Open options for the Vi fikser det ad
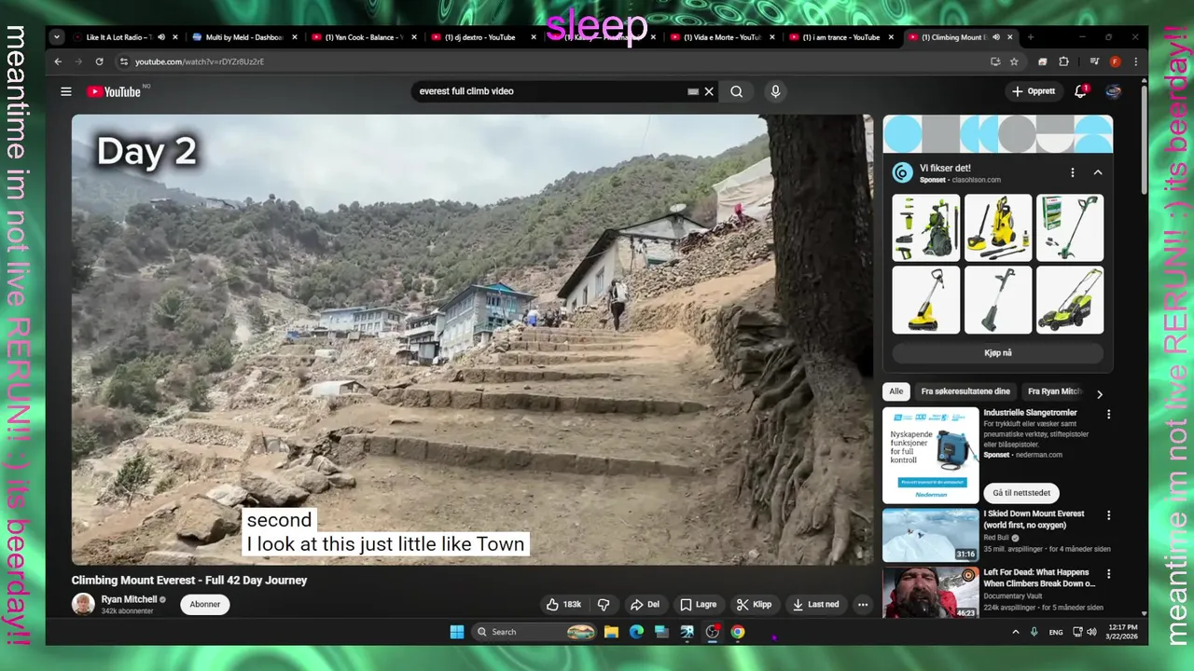 coord(1073,172)
